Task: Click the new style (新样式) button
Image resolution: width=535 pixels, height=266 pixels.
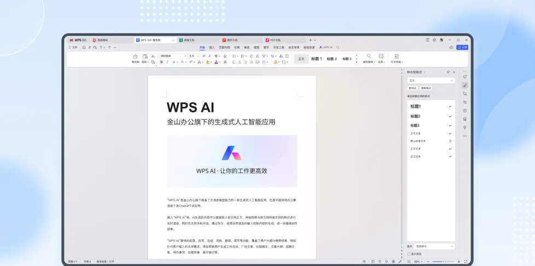Action: [412, 88]
